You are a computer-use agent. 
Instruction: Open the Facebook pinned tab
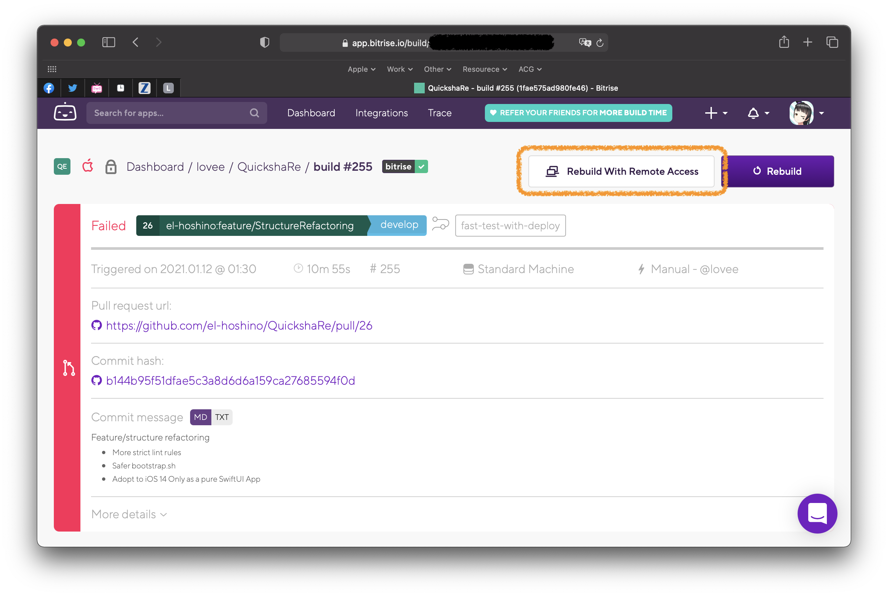tap(49, 88)
